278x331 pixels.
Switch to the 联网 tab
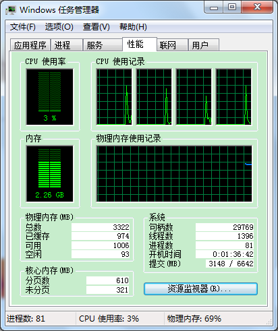point(172,45)
